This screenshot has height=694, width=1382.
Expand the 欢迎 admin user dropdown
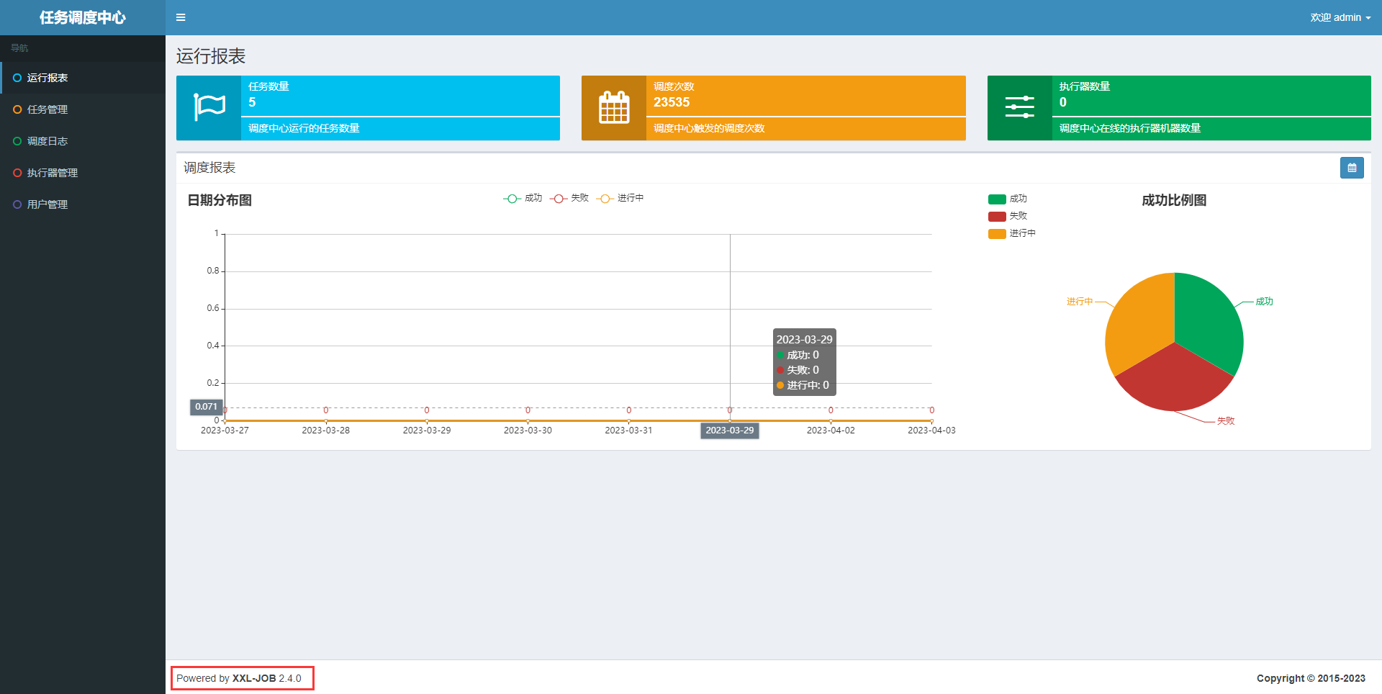point(1340,17)
